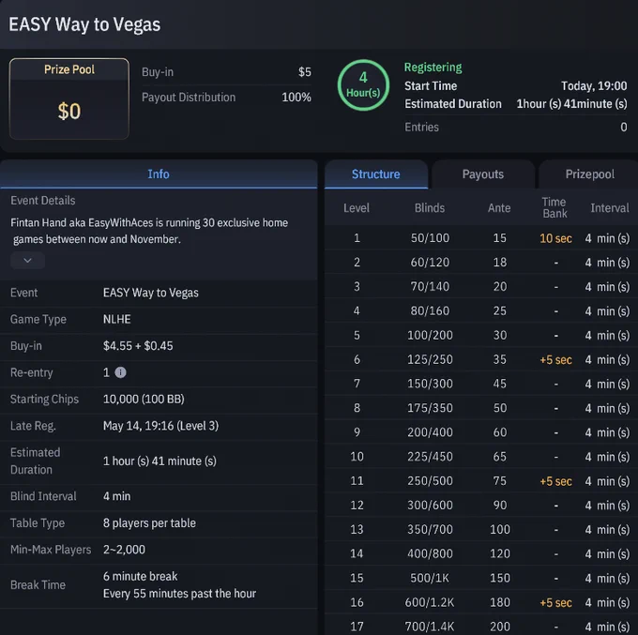Click the 700/1.4K blinds cell
Viewport: 638px width, 635px height.
tap(430, 627)
